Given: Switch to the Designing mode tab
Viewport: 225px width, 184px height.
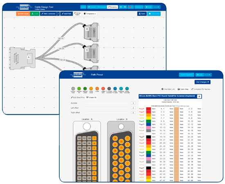Looking at the screenshot, I should [112, 7].
